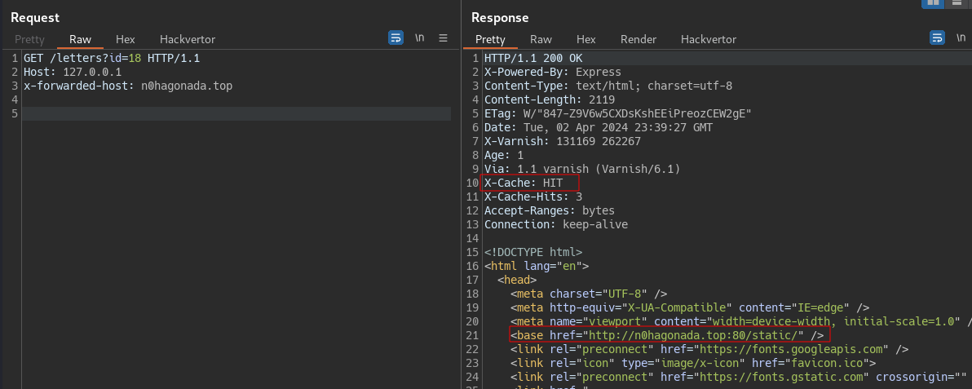Switch to top-bottom stacked layout view
The height and width of the screenshot is (389, 972).
957,3
